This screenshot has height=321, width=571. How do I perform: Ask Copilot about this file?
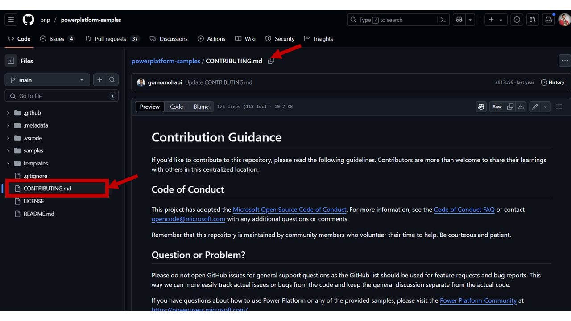tap(481, 107)
